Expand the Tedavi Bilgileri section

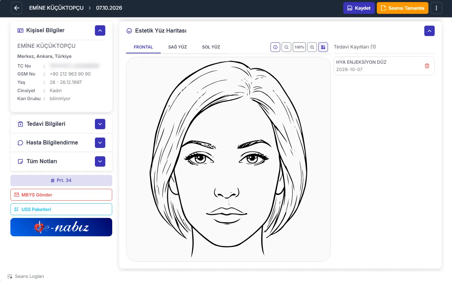pyautogui.click(x=100, y=124)
